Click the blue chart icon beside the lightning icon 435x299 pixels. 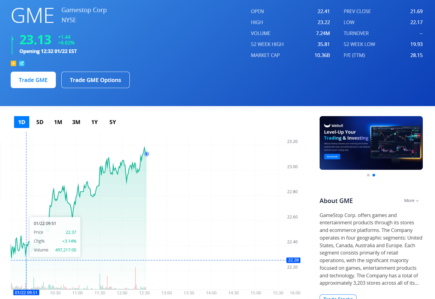point(22,63)
